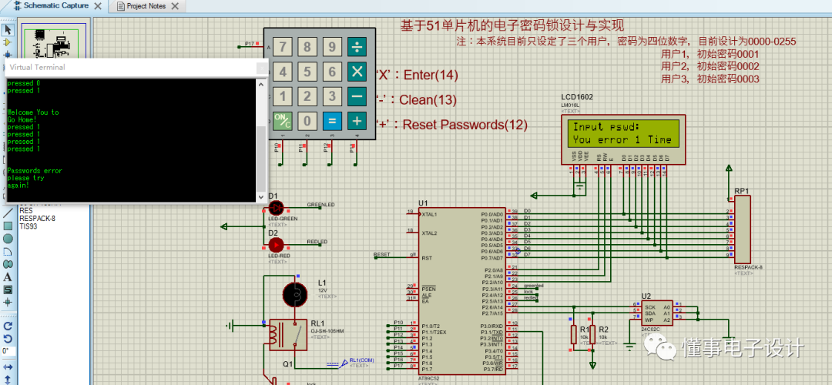Click the keypad minus (Clean) key

pyautogui.click(x=357, y=96)
